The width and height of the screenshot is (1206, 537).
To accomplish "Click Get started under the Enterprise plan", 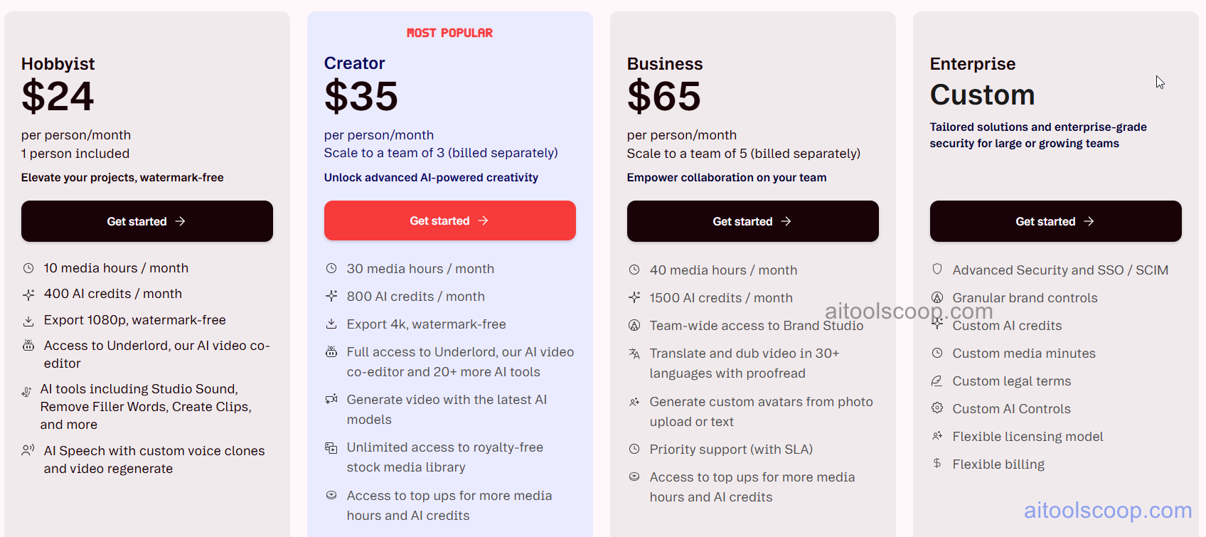I will tap(1055, 221).
